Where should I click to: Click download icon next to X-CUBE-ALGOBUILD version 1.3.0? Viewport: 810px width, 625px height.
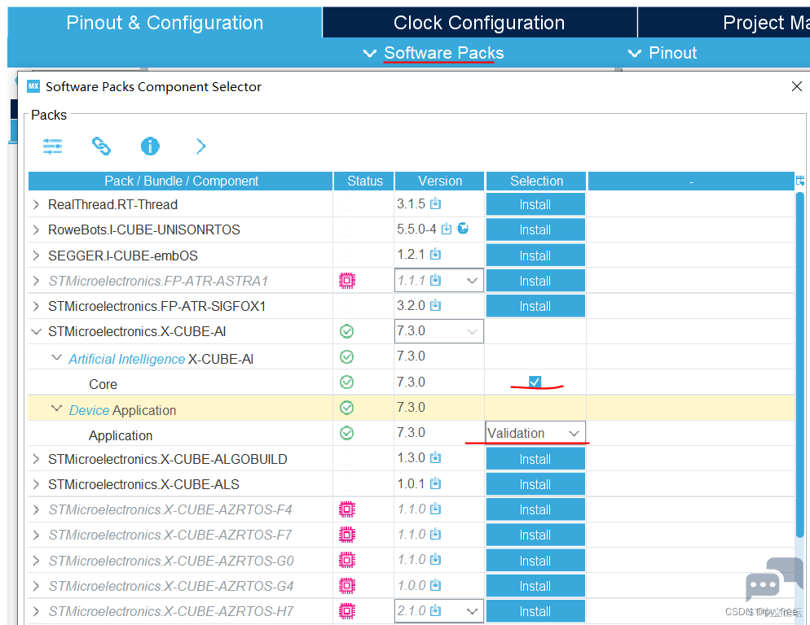coord(435,458)
